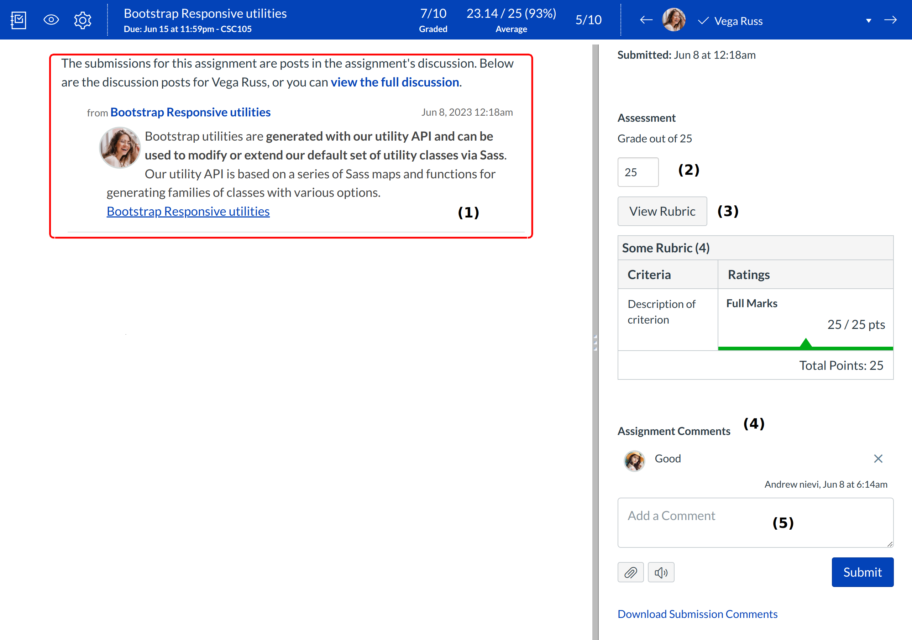Click Vega Russ avatar in header

pyautogui.click(x=673, y=20)
